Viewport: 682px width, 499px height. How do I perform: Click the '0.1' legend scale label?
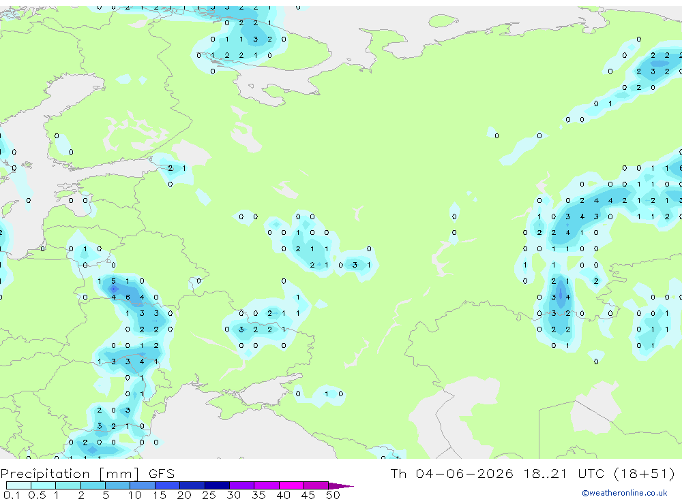(x=12, y=495)
